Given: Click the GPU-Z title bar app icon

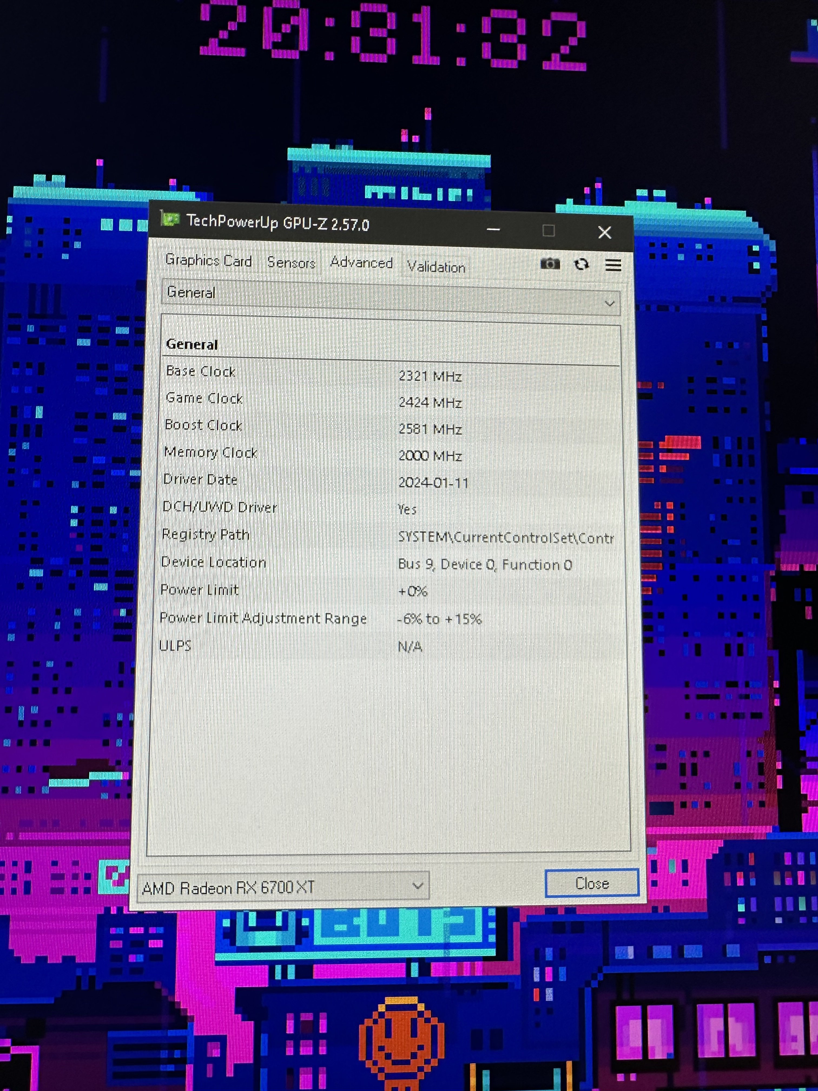Looking at the screenshot, I should [170, 219].
